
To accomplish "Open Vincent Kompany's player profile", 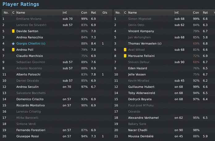I will pos(141,31).
